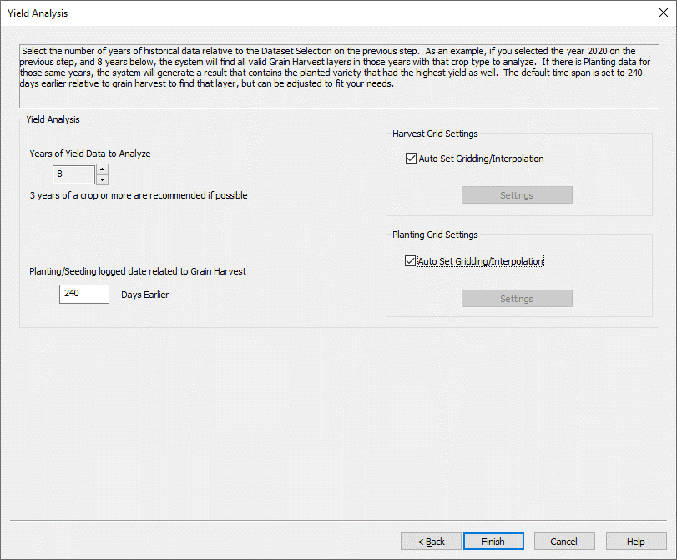This screenshot has height=560, width=677.
Task: Close the Yield Analysis window
Action: pos(664,13)
